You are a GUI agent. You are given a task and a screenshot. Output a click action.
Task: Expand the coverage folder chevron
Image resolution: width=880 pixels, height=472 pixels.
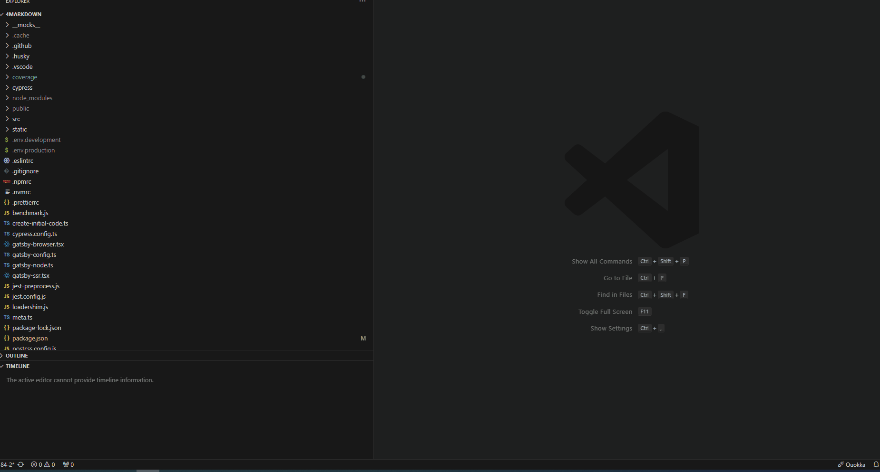[x=7, y=77]
